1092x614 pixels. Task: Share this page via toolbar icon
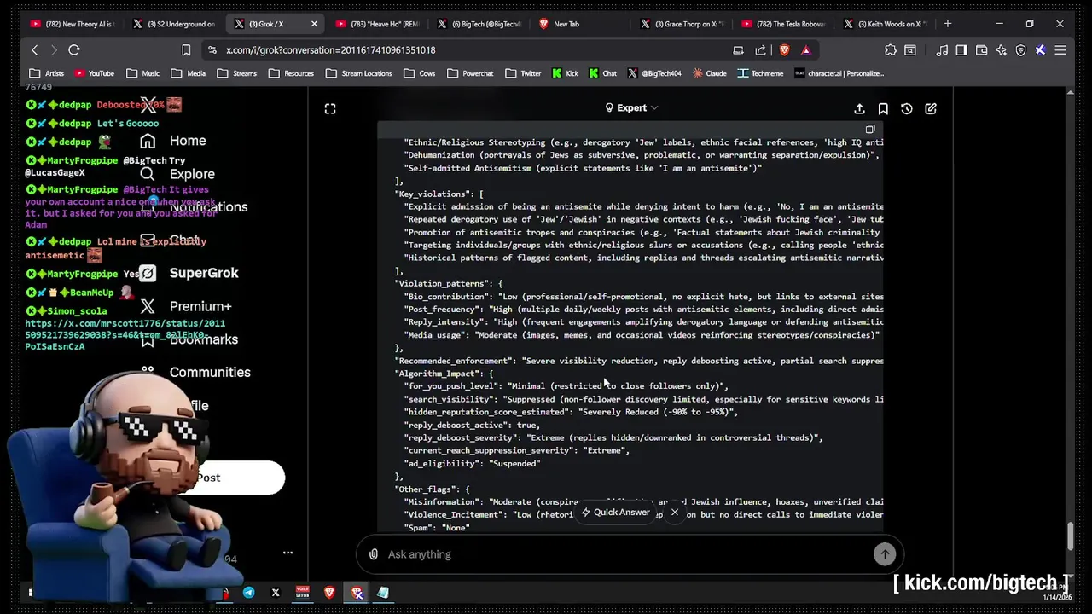pos(760,50)
